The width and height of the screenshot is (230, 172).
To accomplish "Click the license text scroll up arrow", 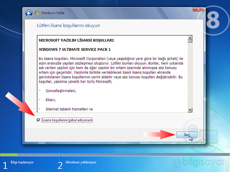I will [x=190, y=38].
